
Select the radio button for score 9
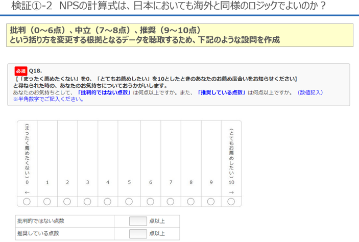(x=211, y=202)
